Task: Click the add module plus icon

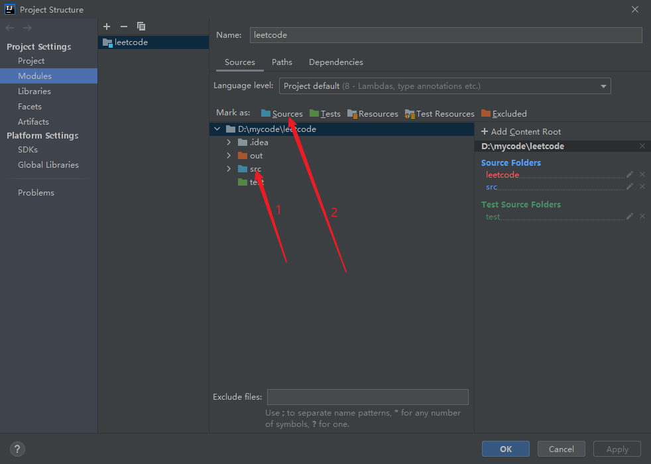Action: coord(107,27)
